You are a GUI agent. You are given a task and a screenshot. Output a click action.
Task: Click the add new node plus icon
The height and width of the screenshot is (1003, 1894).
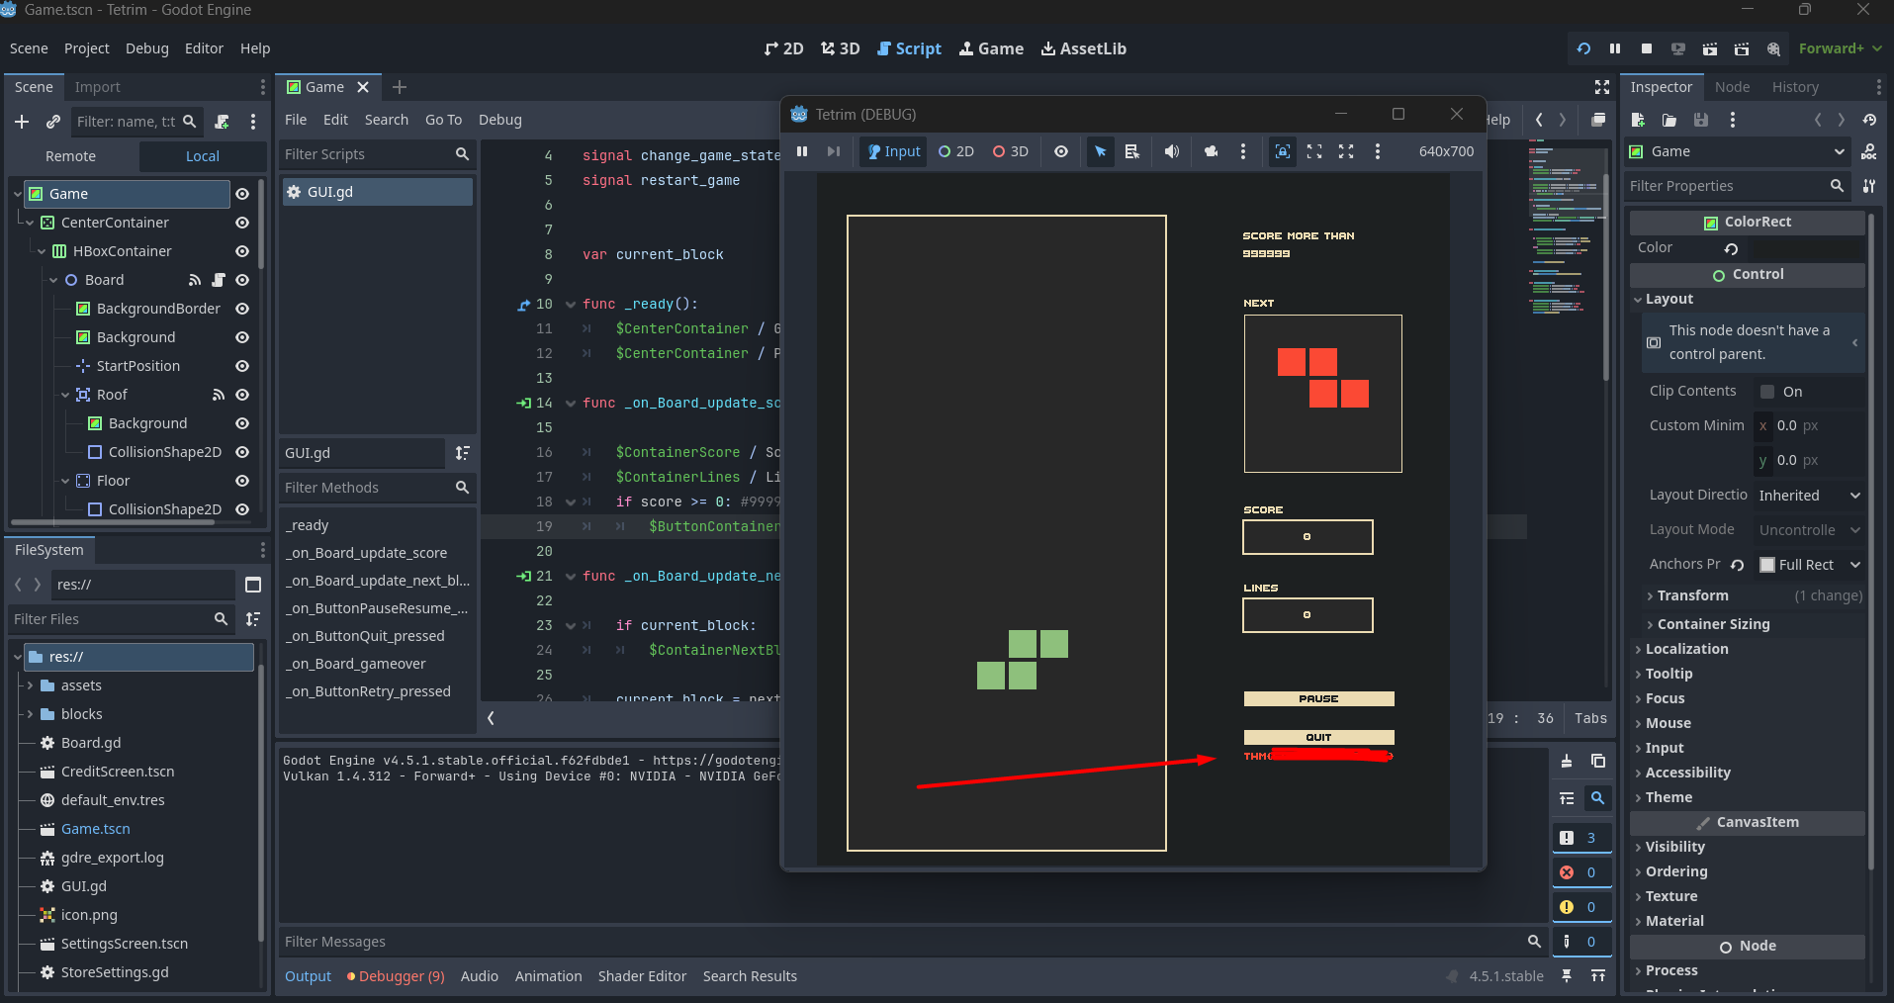[22, 122]
